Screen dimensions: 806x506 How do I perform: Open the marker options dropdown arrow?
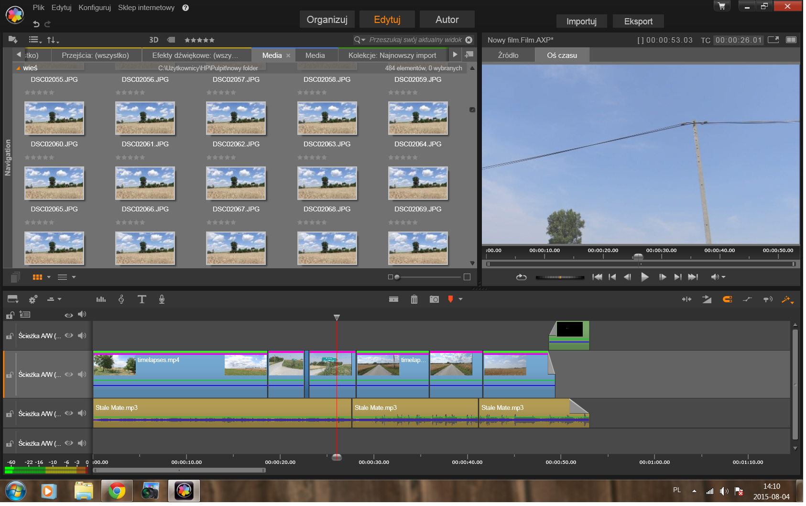(x=460, y=299)
